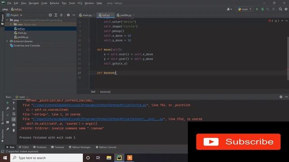Open the main run configuration dropdown
The height and width of the screenshot is (162, 289).
point(245,9)
